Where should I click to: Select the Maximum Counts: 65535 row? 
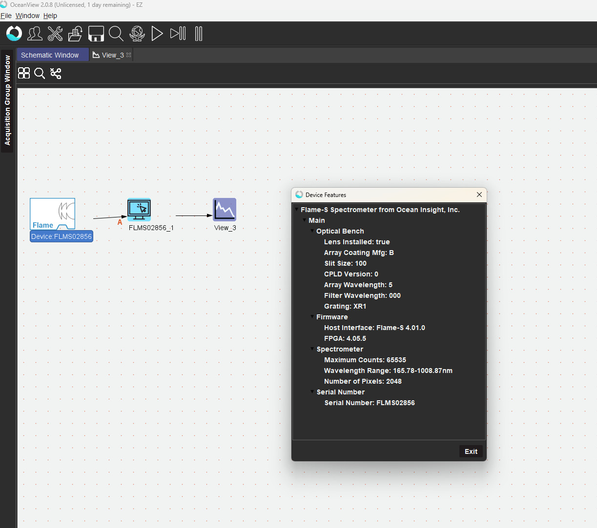click(365, 360)
